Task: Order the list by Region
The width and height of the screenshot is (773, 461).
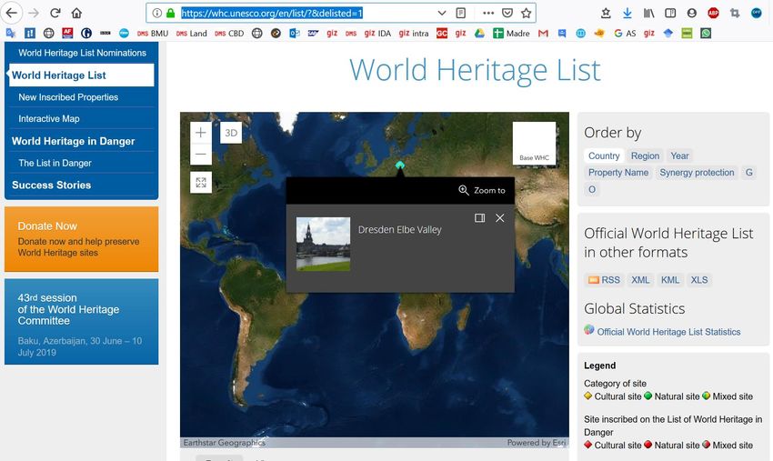Action: coord(645,155)
